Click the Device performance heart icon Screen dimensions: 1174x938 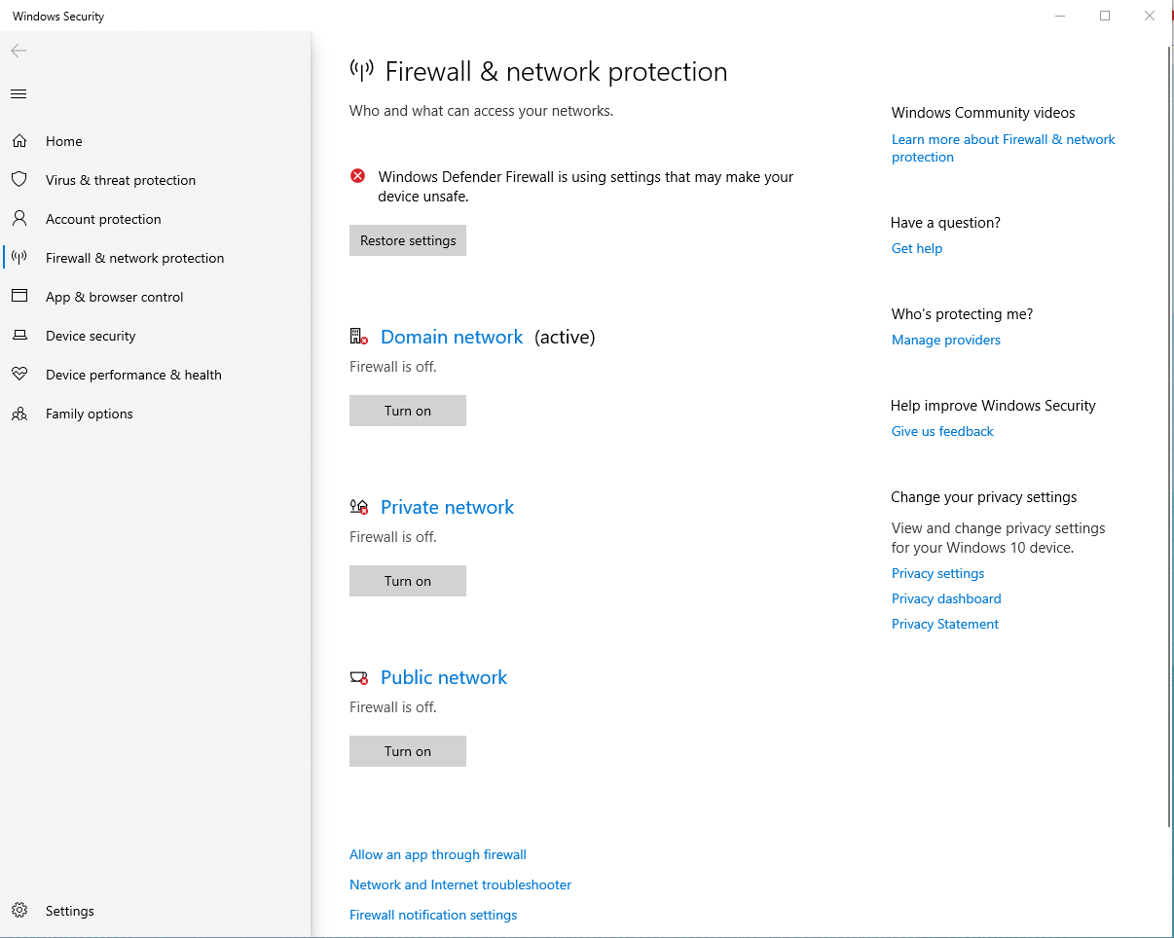(18, 375)
